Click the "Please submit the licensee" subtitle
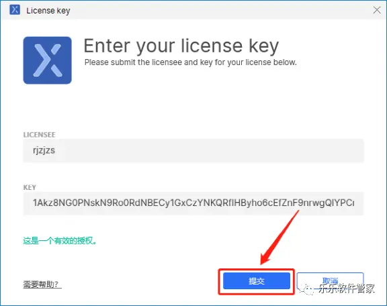This screenshot has width=387, height=306. click(191, 62)
